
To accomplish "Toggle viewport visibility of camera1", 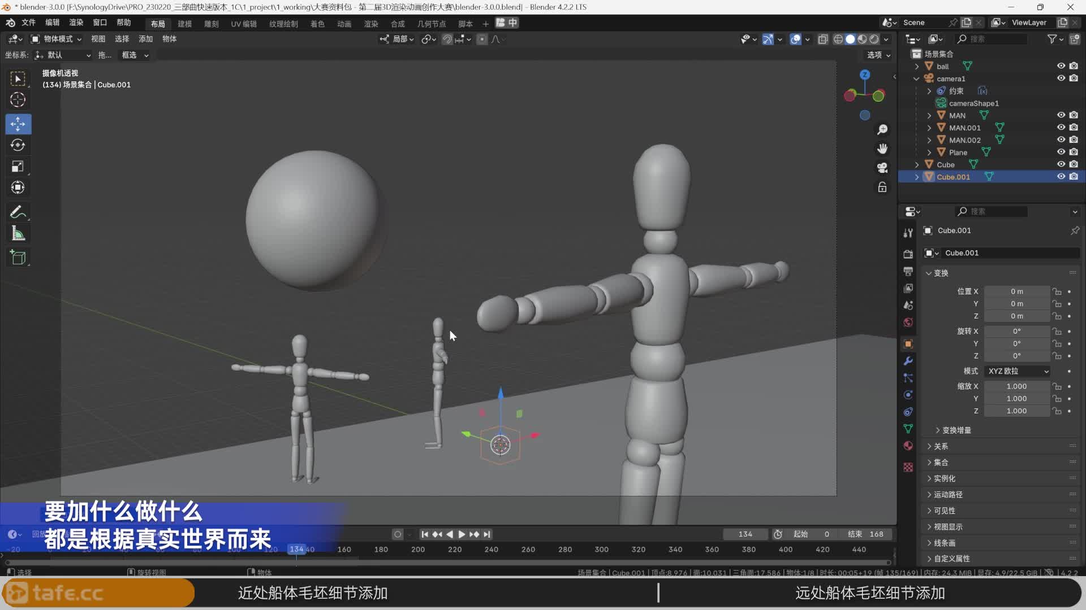I will [1061, 79].
